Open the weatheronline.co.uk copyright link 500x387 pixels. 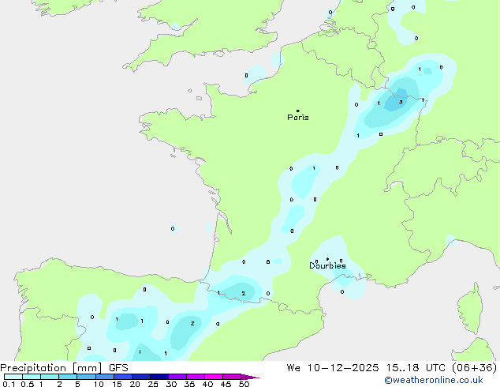pyautogui.click(x=434, y=380)
